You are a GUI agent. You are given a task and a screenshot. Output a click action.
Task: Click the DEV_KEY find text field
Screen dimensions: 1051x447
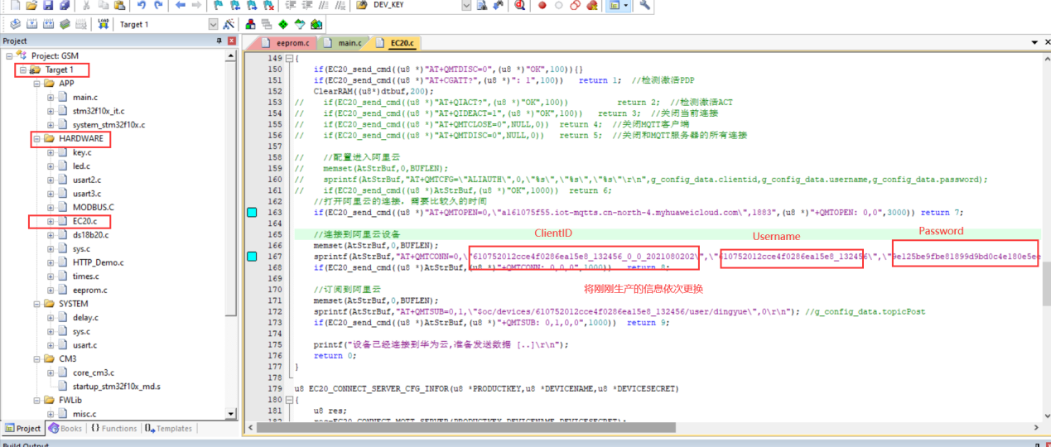click(417, 5)
